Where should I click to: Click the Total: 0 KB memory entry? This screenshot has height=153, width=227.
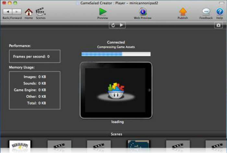(x=37, y=103)
